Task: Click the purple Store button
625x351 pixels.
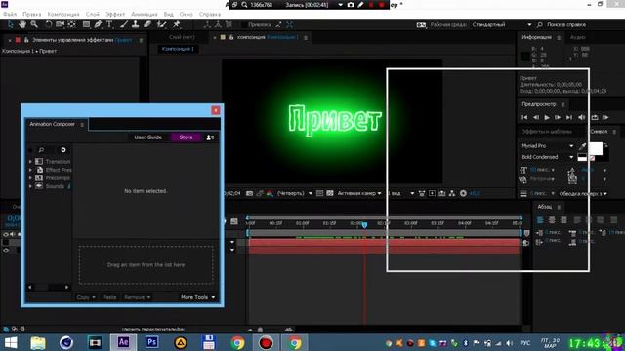Action: tap(186, 137)
